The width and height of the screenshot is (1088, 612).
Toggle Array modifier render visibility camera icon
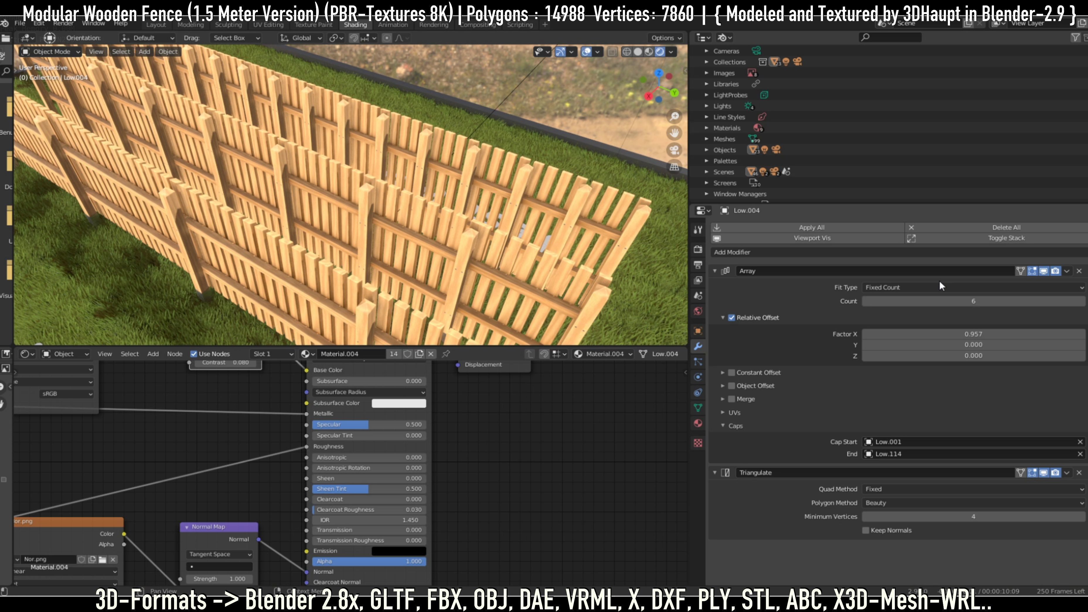tap(1055, 271)
